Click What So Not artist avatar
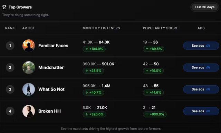 click(29, 89)
